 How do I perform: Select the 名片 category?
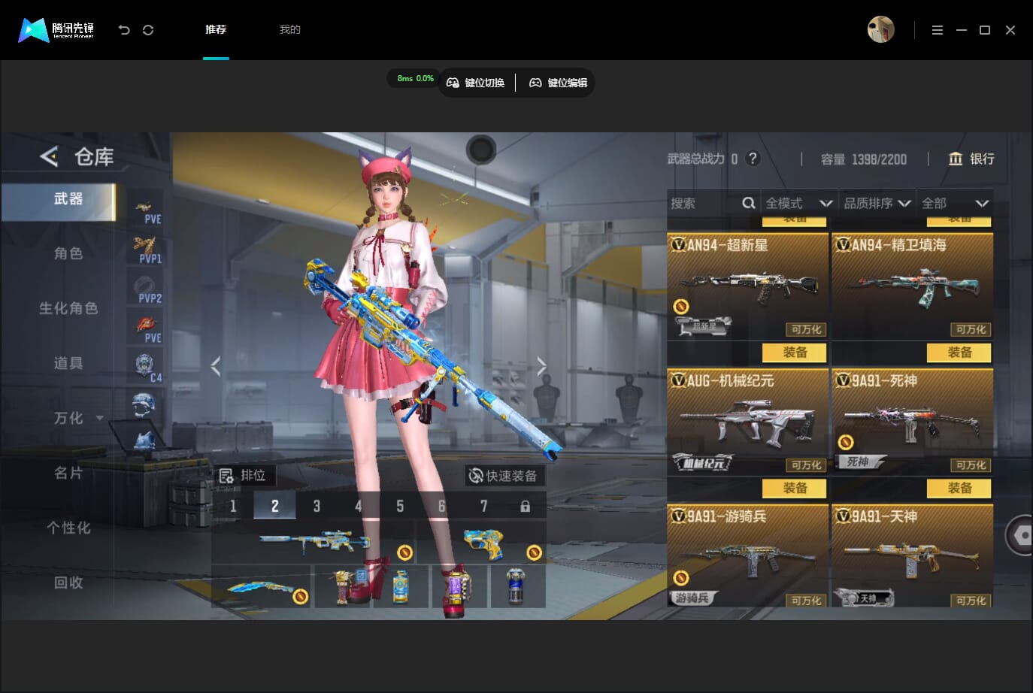coord(68,473)
